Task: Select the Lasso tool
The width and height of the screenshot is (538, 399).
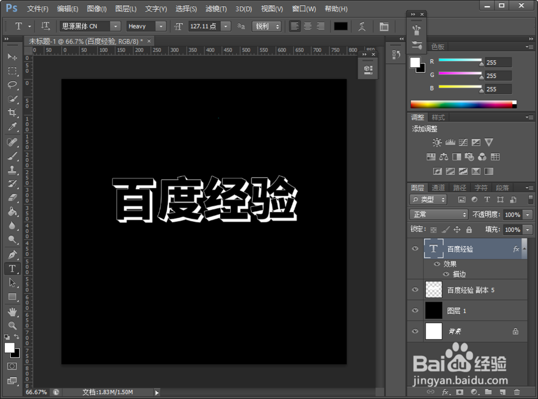Action: pyautogui.click(x=12, y=84)
